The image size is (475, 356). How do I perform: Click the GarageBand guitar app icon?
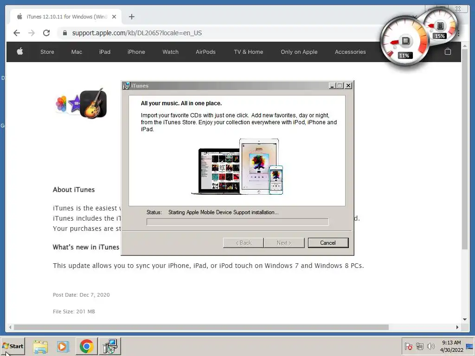coord(94,103)
